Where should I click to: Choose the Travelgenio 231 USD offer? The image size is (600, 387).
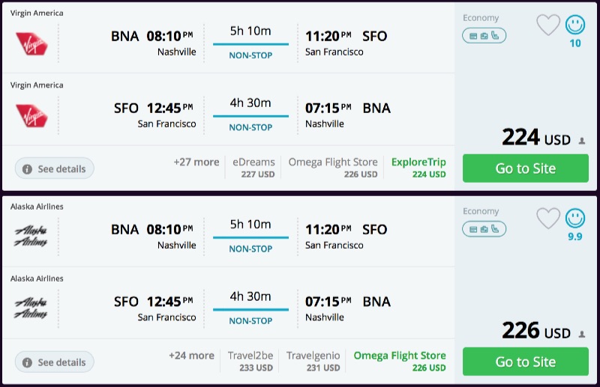[313, 361]
